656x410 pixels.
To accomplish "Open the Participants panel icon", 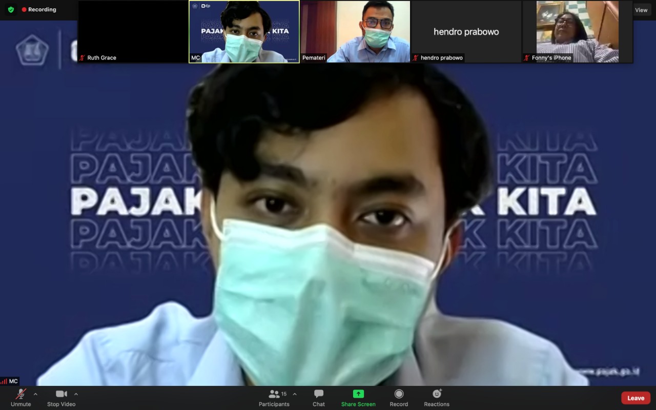I will 274,394.
